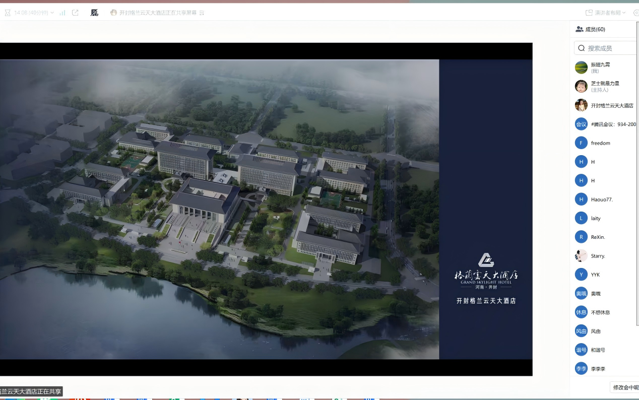Open the 演讲者布局 layout dropdown arrow
This screenshot has width=639, height=400.
tap(624, 13)
